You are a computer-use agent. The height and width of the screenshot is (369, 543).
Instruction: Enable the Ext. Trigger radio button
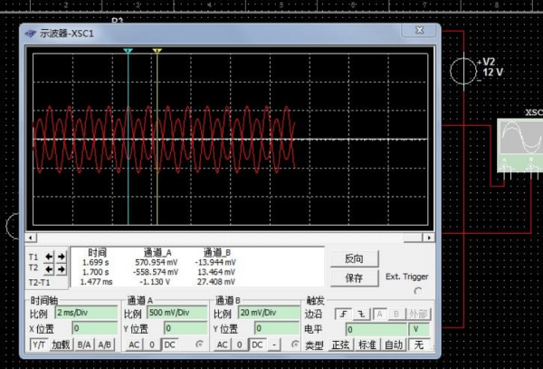coord(418,291)
